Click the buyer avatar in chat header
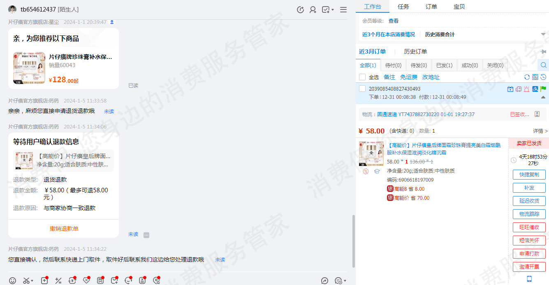Image resolution: width=549 pixels, height=285 pixels. [12, 9]
